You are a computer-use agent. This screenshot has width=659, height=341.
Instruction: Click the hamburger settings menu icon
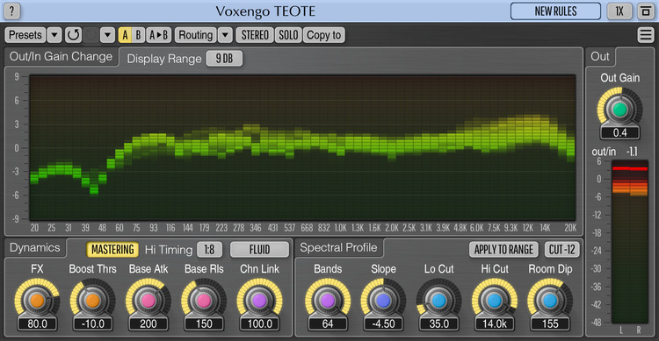pos(645,35)
